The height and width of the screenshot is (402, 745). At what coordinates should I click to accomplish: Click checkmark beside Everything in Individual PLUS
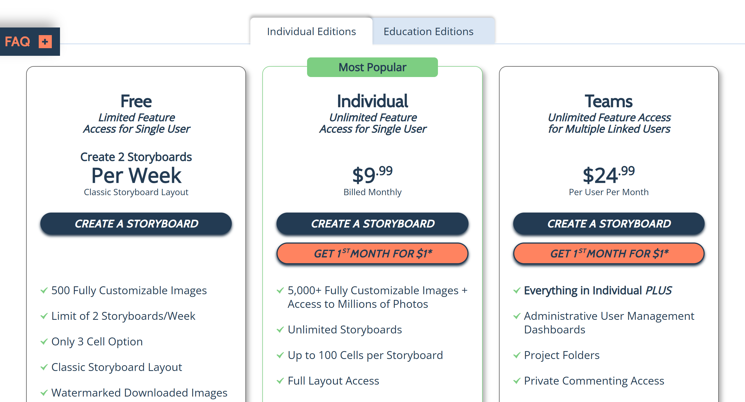pyautogui.click(x=517, y=290)
